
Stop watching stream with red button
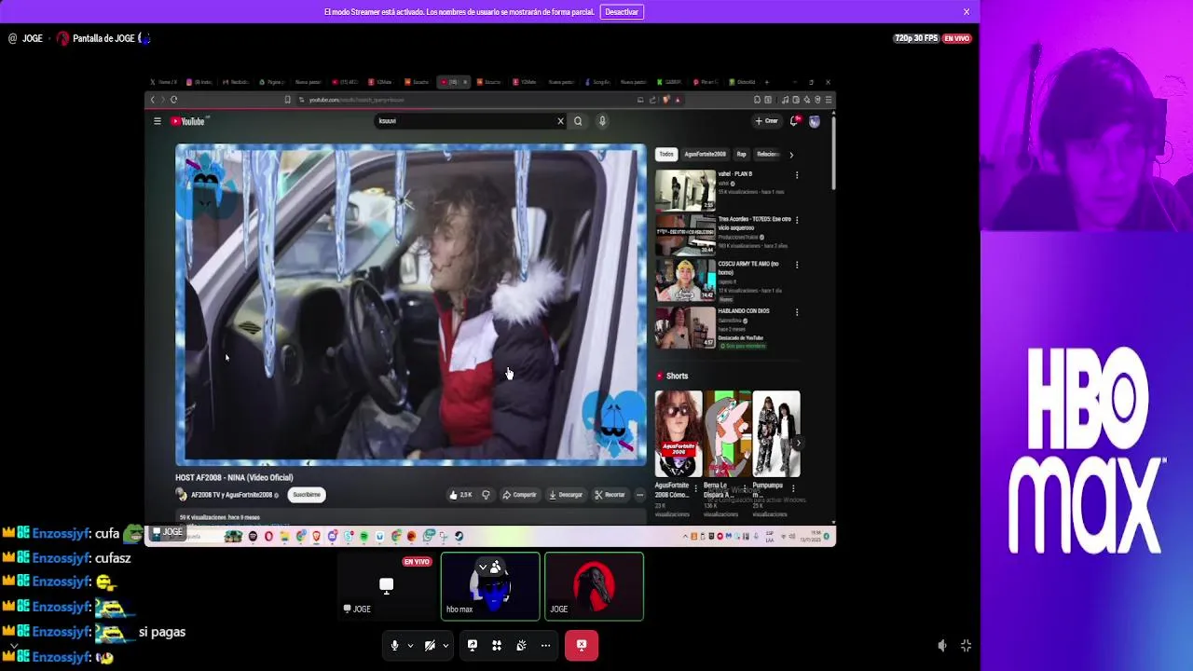(582, 645)
